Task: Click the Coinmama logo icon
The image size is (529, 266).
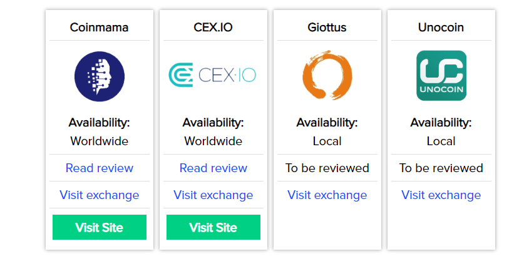Action: [99, 76]
